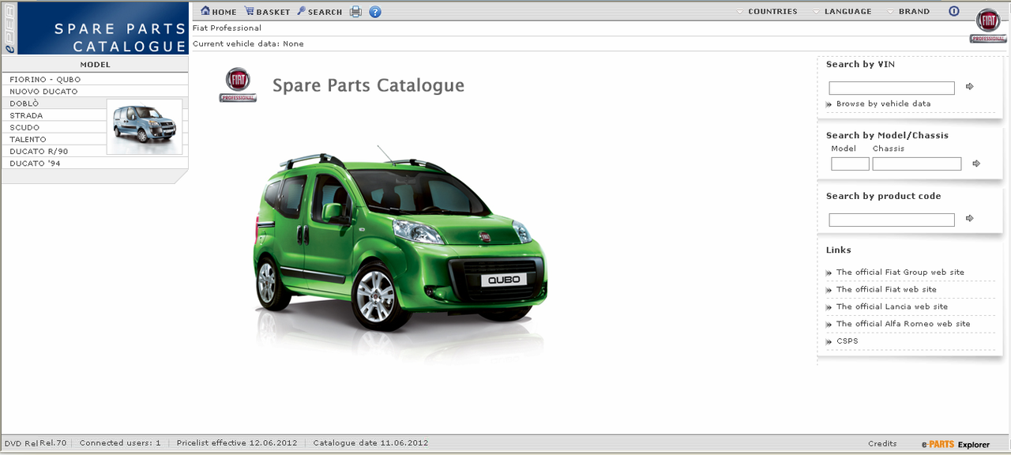Screen dimensions: 1011x455
Task: Click the MODEL panel header
Action: pyautogui.click(x=95, y=65)
